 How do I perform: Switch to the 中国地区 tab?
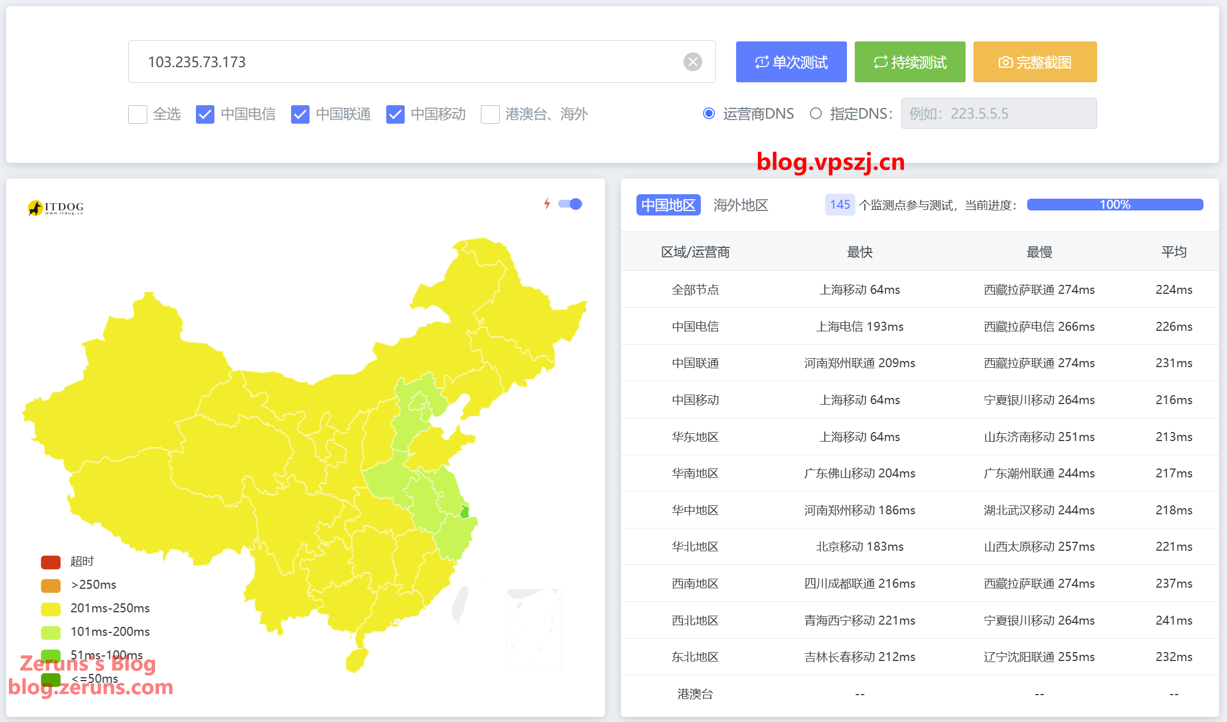tap(668, 205)
